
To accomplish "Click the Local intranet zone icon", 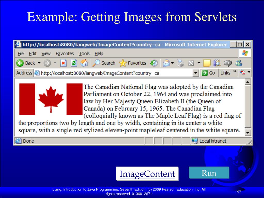I will click(195, 141).
